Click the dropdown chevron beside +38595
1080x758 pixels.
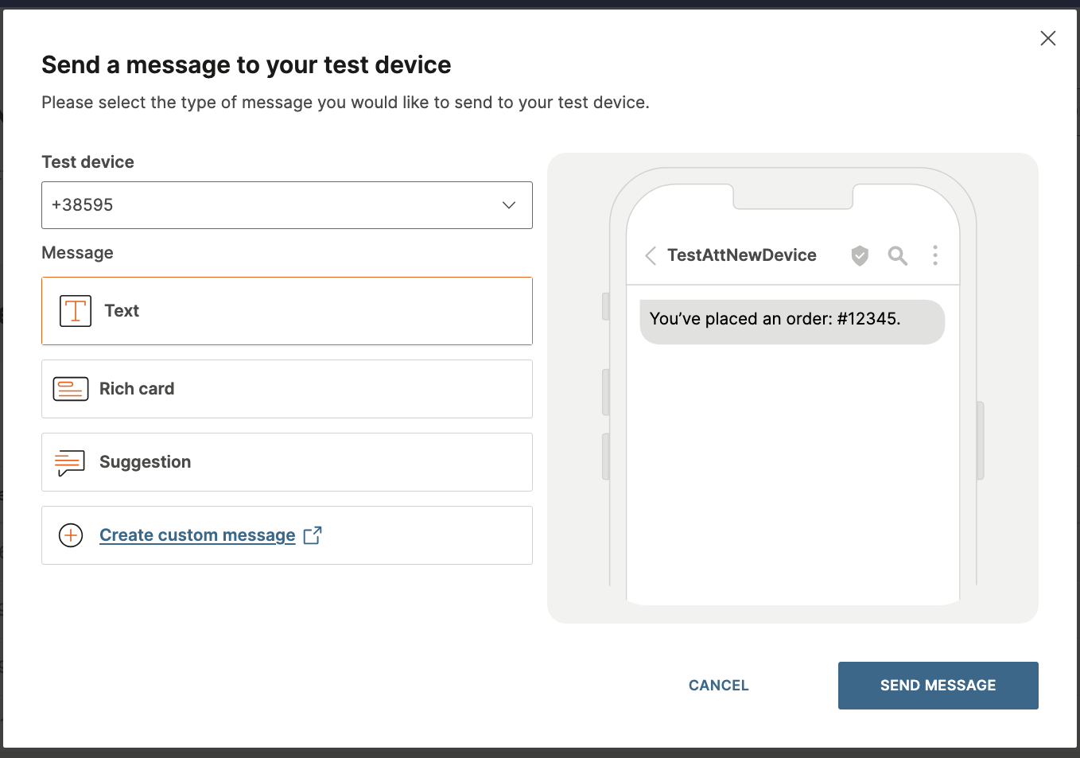pyautogui.click(x=508, y=205)
